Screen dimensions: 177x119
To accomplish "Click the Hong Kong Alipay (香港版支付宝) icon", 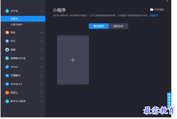I will (7, 58).
